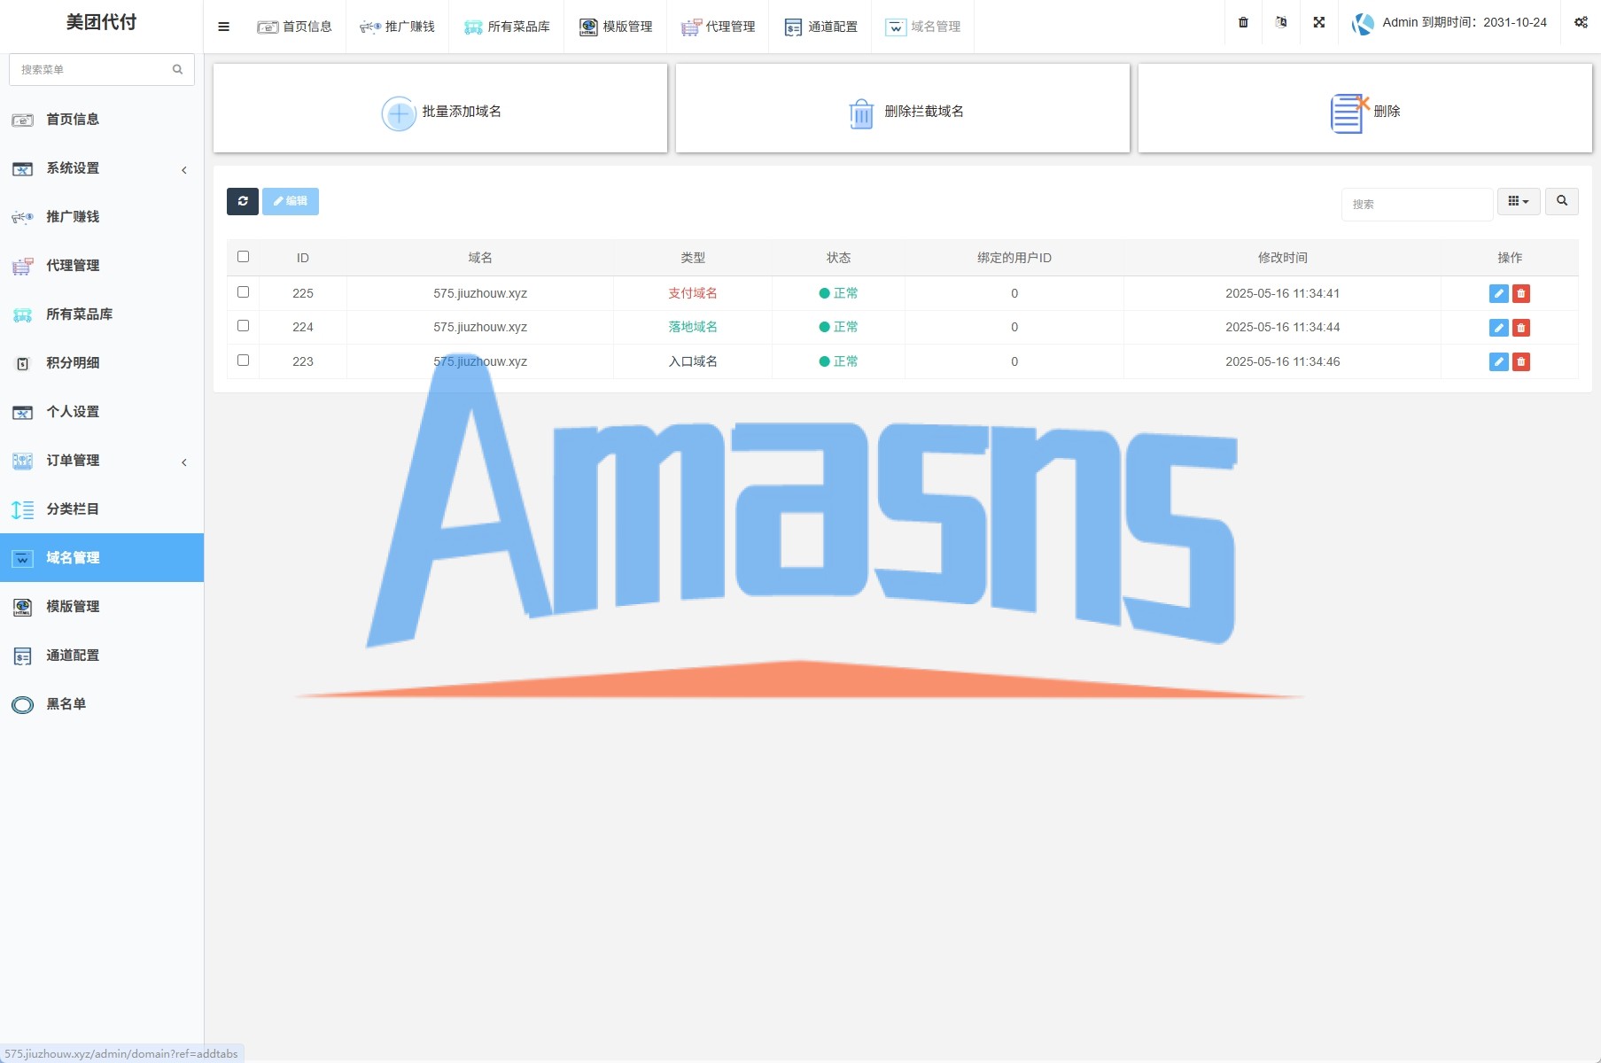This screenshot has height=1063, width=1601.
Task: Toggle the select-all checkbox in table header
Action: coord(243,257)
